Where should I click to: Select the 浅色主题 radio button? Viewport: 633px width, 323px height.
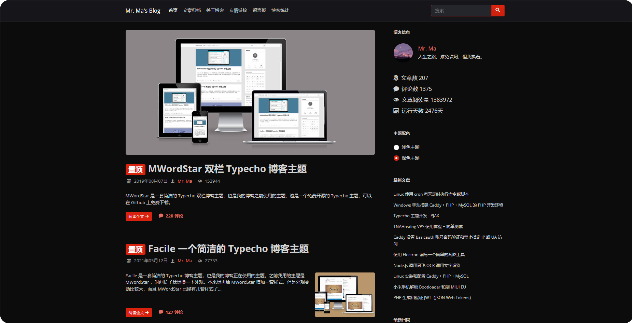396,148
